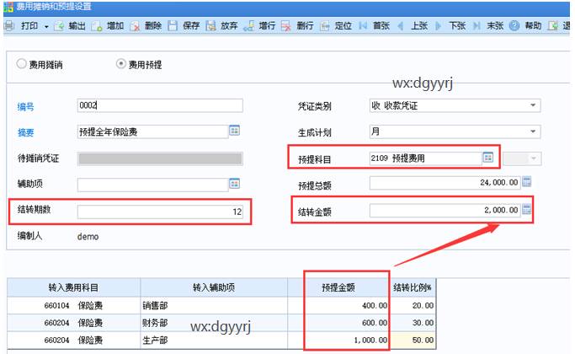Jump to 首张 first record

click(372, 25)
